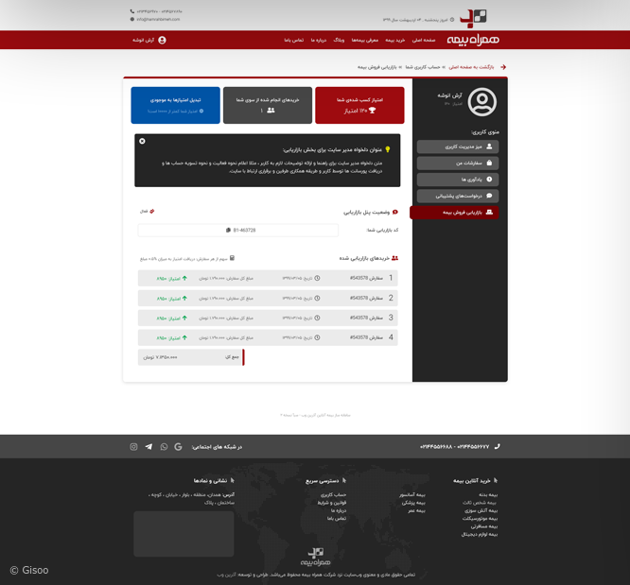This screenshot has width=630, height=585.
Task: Click the copy icon beside code B1-463728
Action: [x=228, y=230]
